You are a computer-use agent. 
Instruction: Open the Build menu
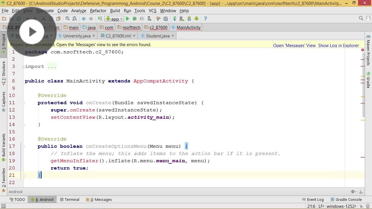115,10
